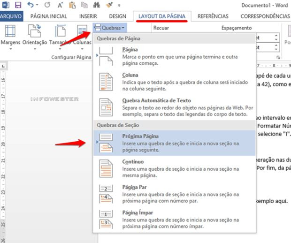This screenshot has width=291, height=243.
Task: Switch to the INSERIR tab
Action: point(88,16)
